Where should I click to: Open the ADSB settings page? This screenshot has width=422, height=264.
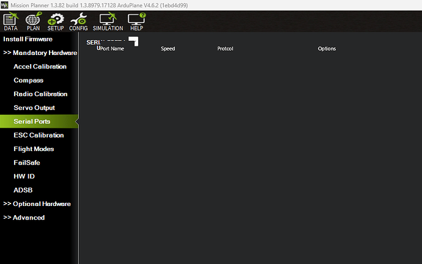click(x=23, y=190)
